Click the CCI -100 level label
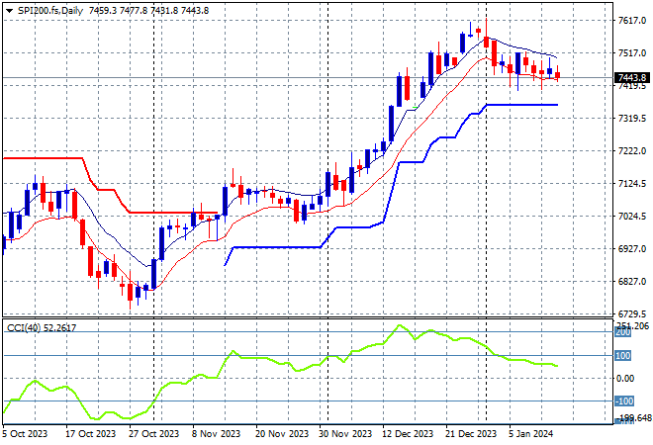This screenshot has height=445, width=653. (623, 400)
